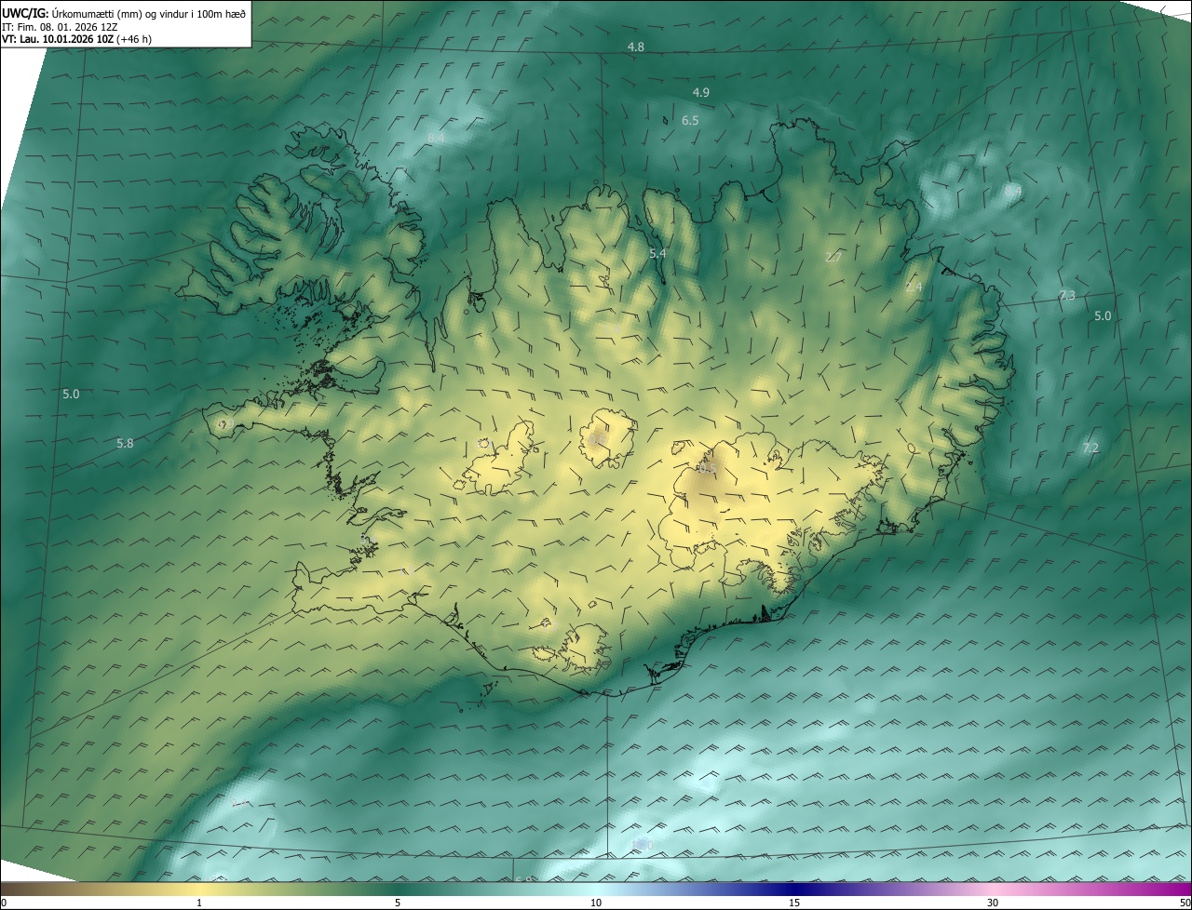The width and height of the screenshot is (1192, 910).
Task: Click the 5 mm tick on the color legend
Action: tap(398, 903)
